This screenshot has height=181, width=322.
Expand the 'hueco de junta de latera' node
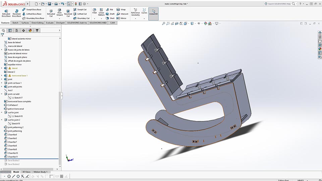pos(2,50)
